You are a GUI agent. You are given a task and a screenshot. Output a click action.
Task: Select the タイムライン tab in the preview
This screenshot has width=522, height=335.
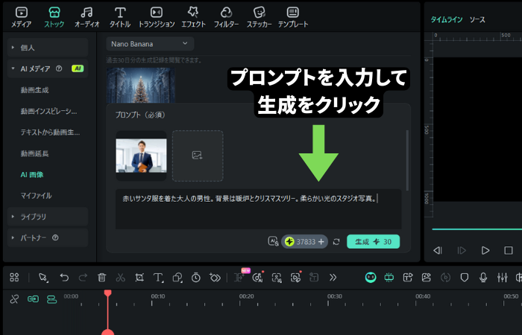[447, 19]
